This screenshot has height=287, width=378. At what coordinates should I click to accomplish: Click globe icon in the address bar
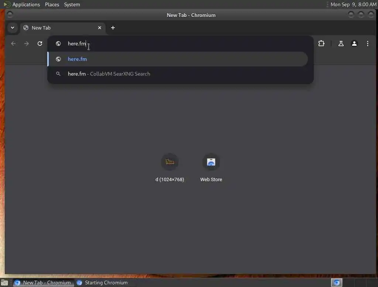coord(58,44)
